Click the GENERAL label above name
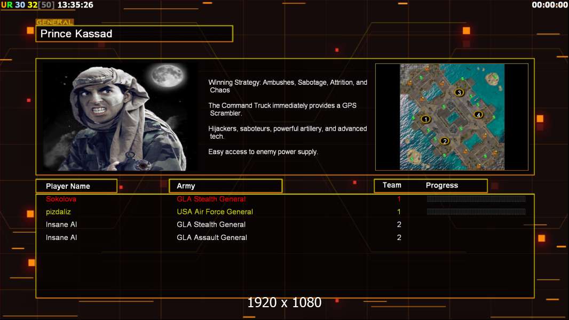This screenshot has width=569, height=320. pyautogui.click(x=55, y=22)
